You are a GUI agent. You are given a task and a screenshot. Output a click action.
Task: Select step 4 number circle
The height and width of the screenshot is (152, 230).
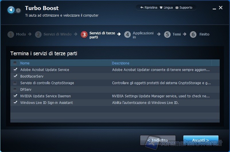point(127,35)
